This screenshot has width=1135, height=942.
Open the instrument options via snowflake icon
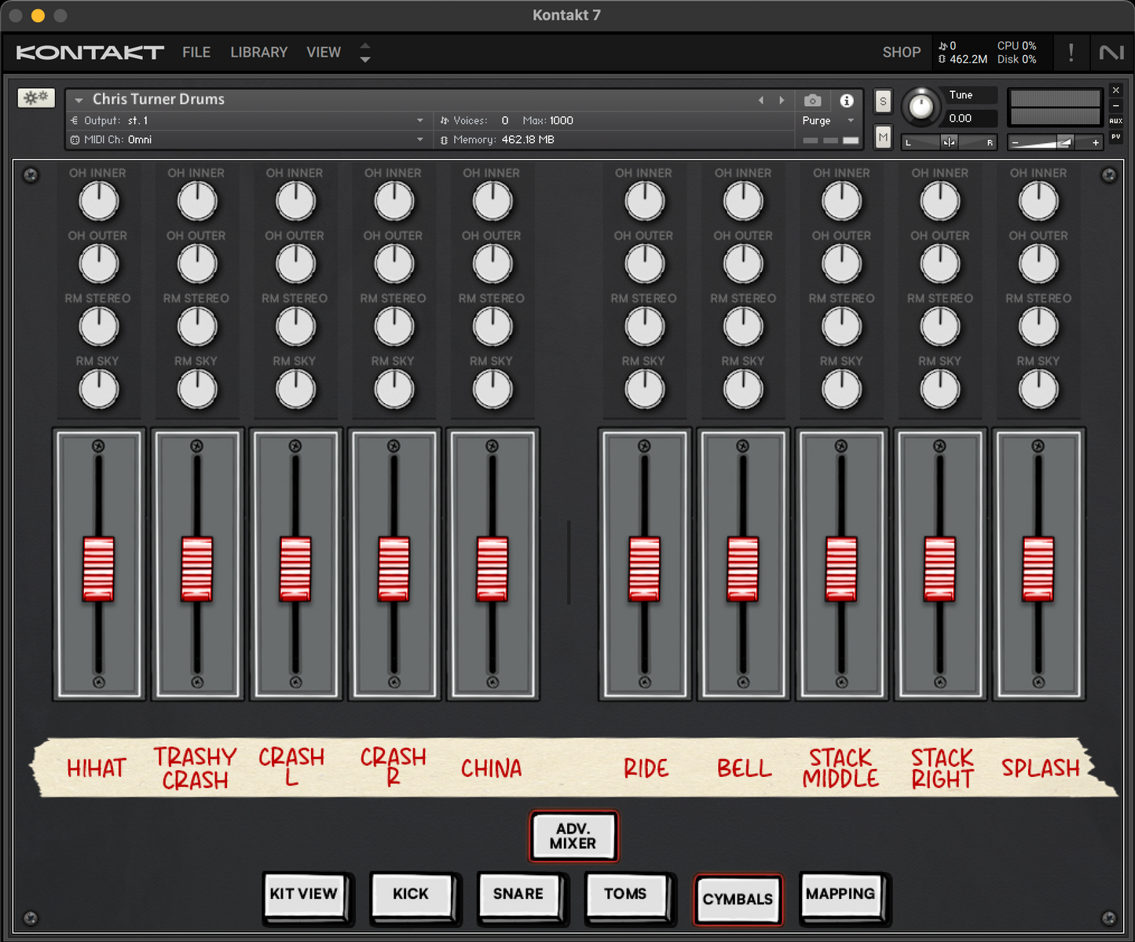pos(36,97)
